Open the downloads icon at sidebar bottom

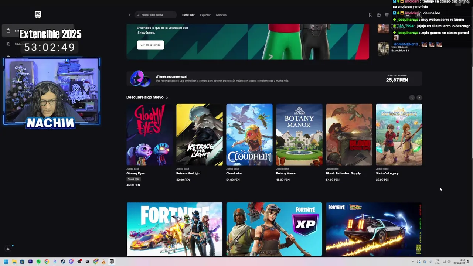point(8,248)
